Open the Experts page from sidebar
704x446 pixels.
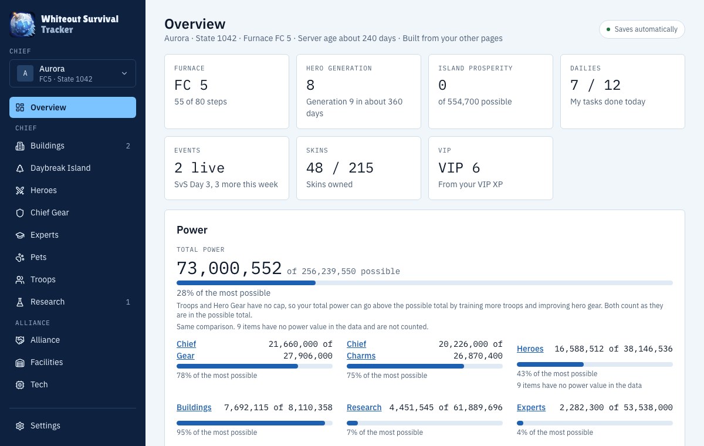pos(73,235)
